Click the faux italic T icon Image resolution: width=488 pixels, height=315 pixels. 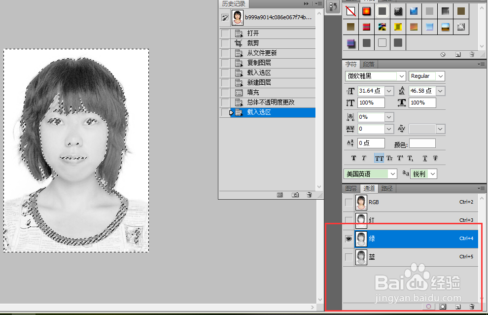point(364,158)
